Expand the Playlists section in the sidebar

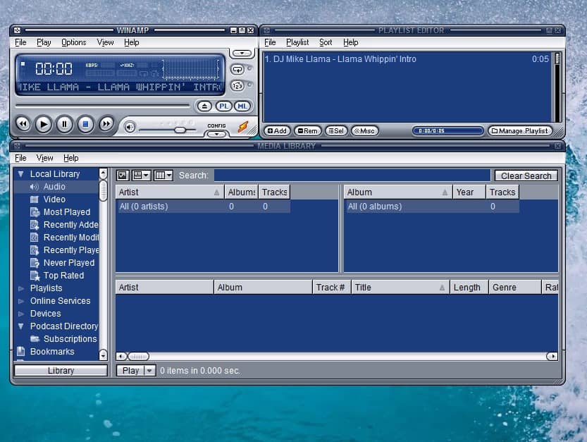(x=21, y=288)
